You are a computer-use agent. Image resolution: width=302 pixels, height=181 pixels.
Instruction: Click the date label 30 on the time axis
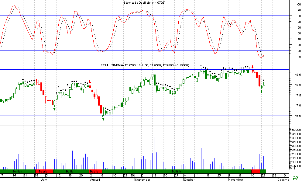132,176
